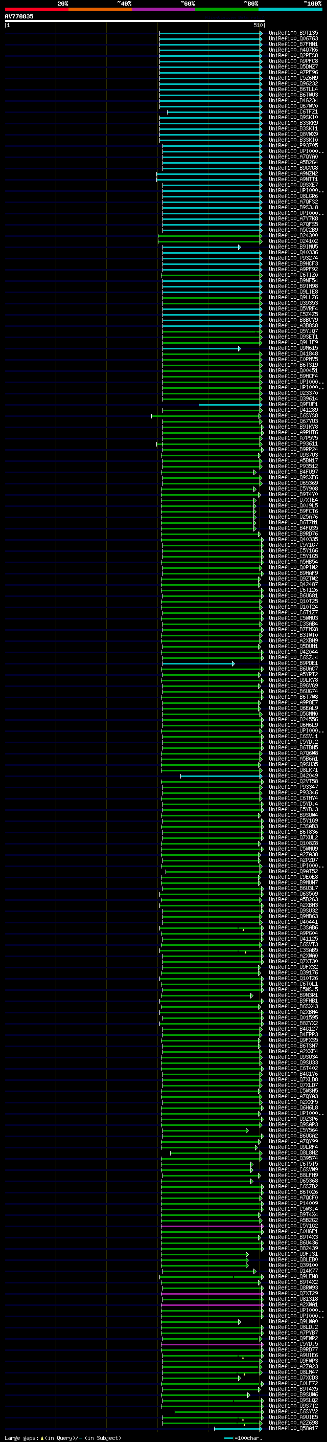Select the UniRef100_A2Z698 label

click(293, 1423)
